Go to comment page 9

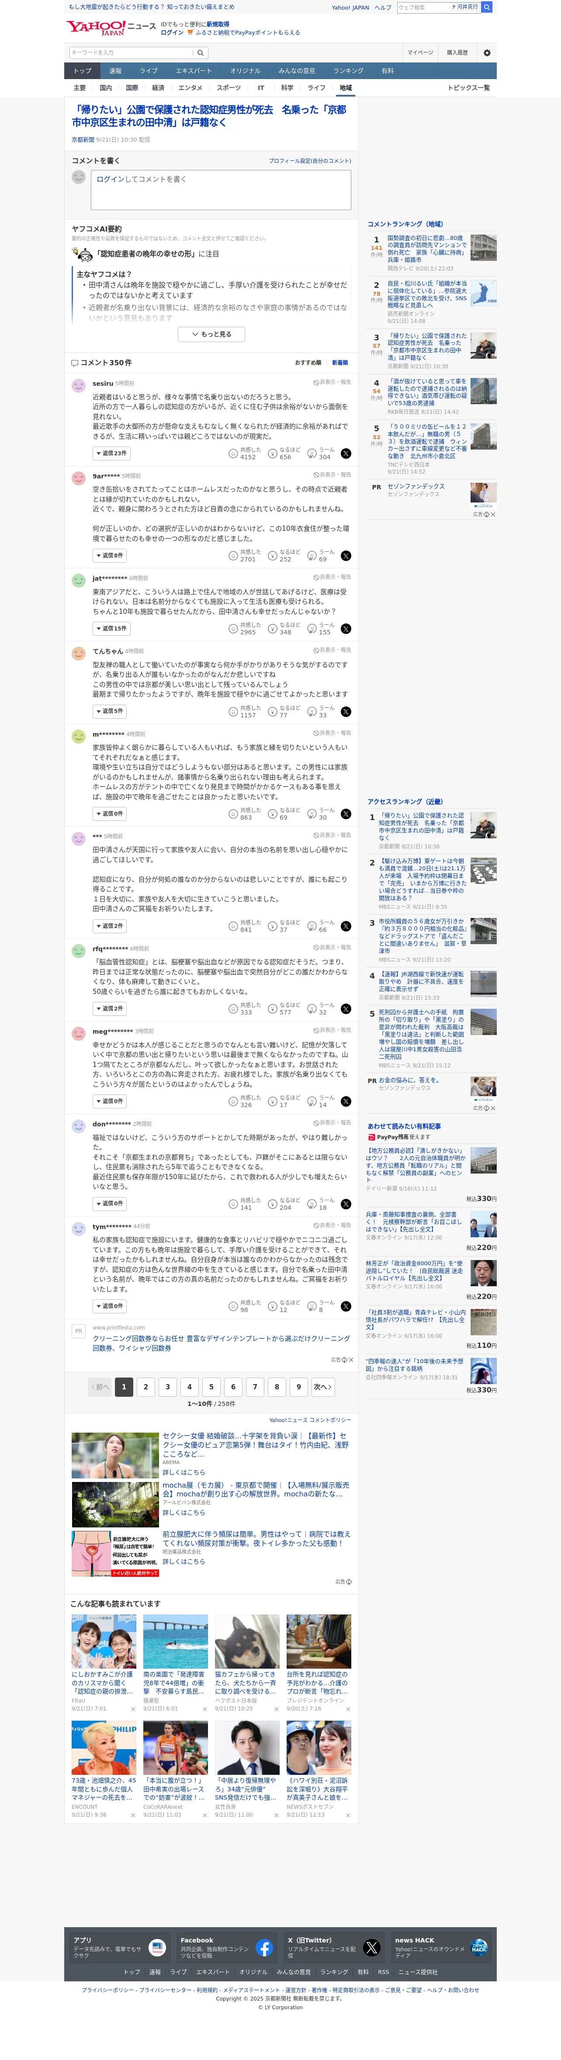299,1387
